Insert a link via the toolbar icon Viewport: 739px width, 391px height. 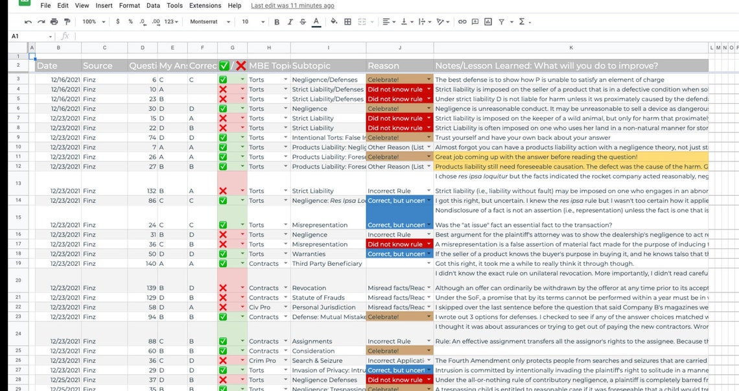pyautogui.click(x=462, y=21)
